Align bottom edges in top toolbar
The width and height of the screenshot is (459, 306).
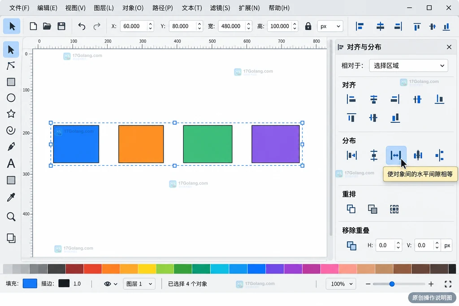point(446,26)
